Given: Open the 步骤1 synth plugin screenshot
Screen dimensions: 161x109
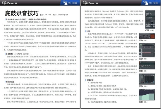Looking at the screenshot, I should click(x=150, y=19).
